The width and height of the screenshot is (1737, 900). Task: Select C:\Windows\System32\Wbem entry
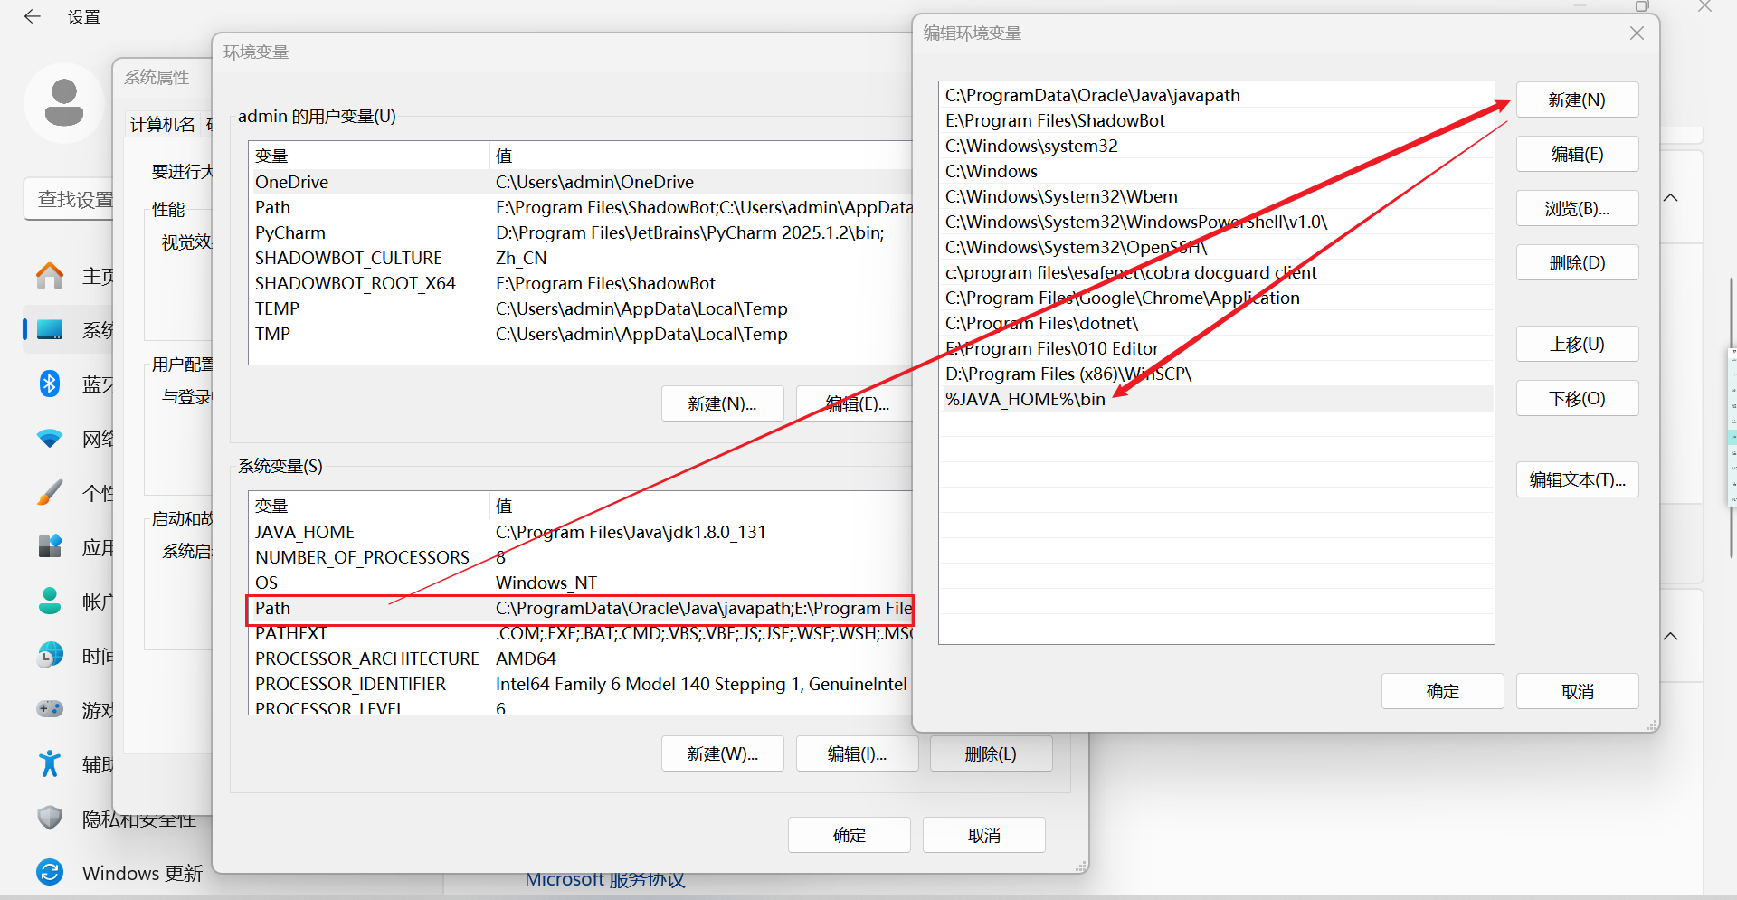pyautogui.click(x=1216, y=196)
